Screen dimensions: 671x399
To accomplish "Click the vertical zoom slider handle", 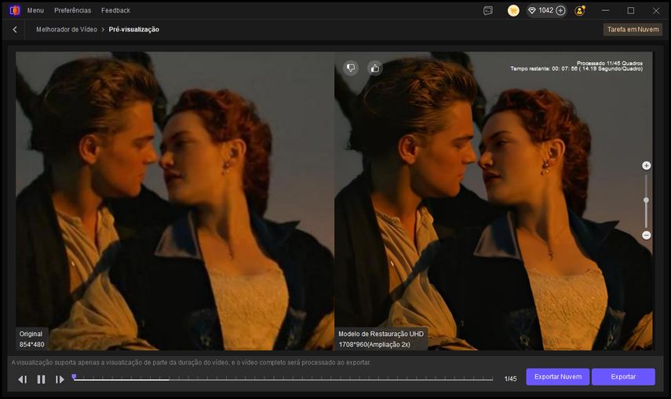I will click(646, 200).
